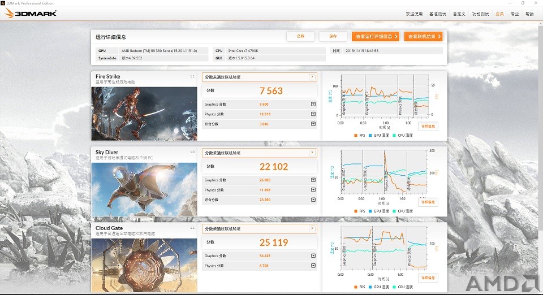Switch to the 自定义 tab

click(x=459, y=14)
